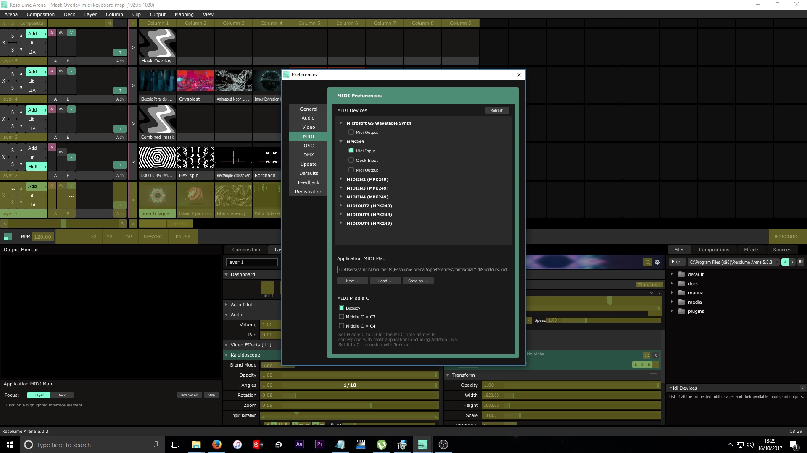Screen dimensions: 807x453
Task: Toggle the file browser list view icon
Action: [x=801, y=262]
